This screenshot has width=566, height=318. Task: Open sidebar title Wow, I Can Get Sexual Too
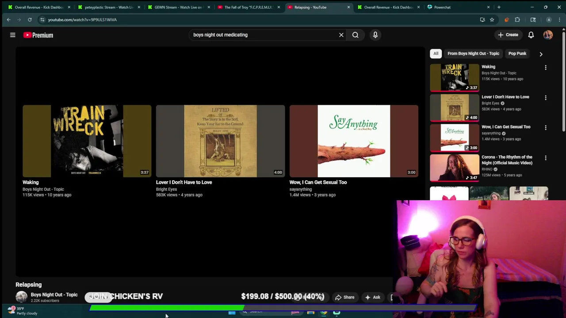pyautogui.click(x=506, y=127)
